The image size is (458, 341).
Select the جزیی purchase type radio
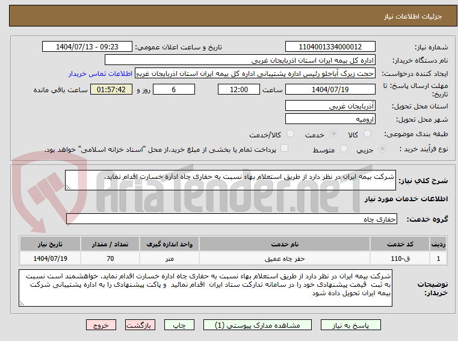coord(382,149)
